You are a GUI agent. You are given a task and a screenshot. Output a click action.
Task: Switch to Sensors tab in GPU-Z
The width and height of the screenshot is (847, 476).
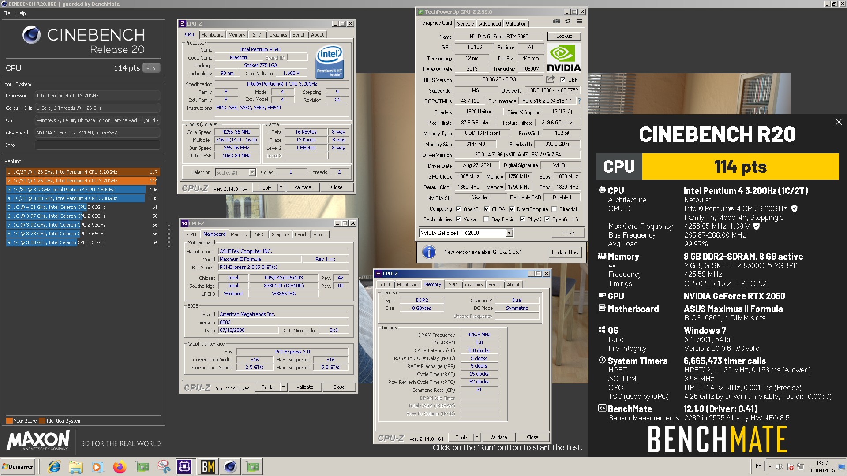[465, 24]
